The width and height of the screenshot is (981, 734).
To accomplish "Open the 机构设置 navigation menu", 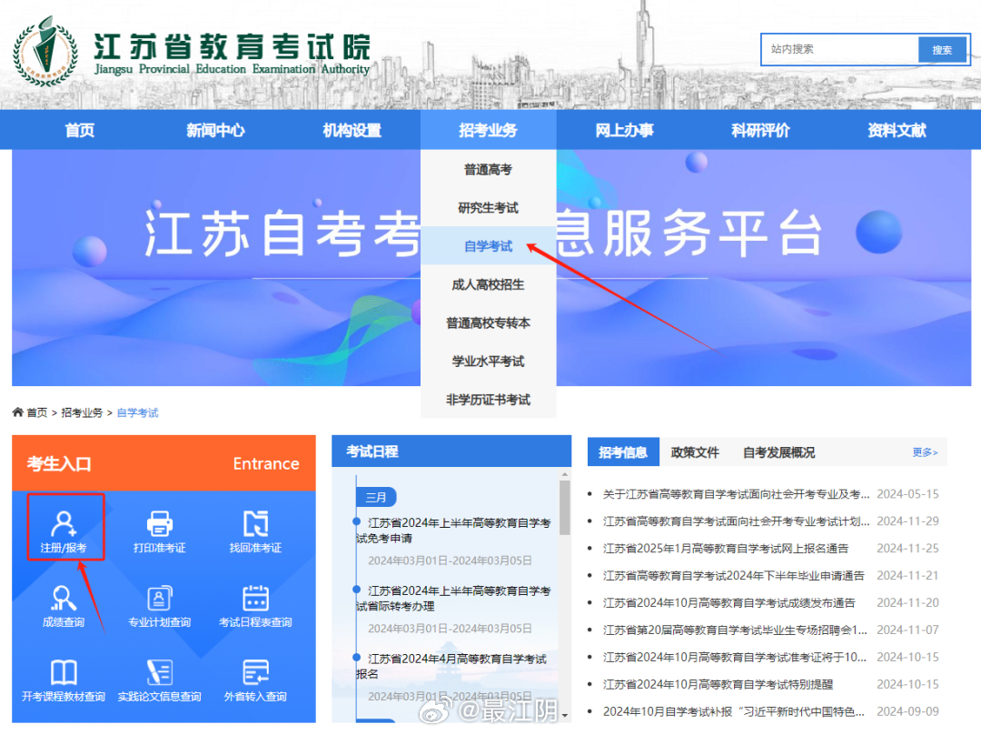I will [352, 130].
